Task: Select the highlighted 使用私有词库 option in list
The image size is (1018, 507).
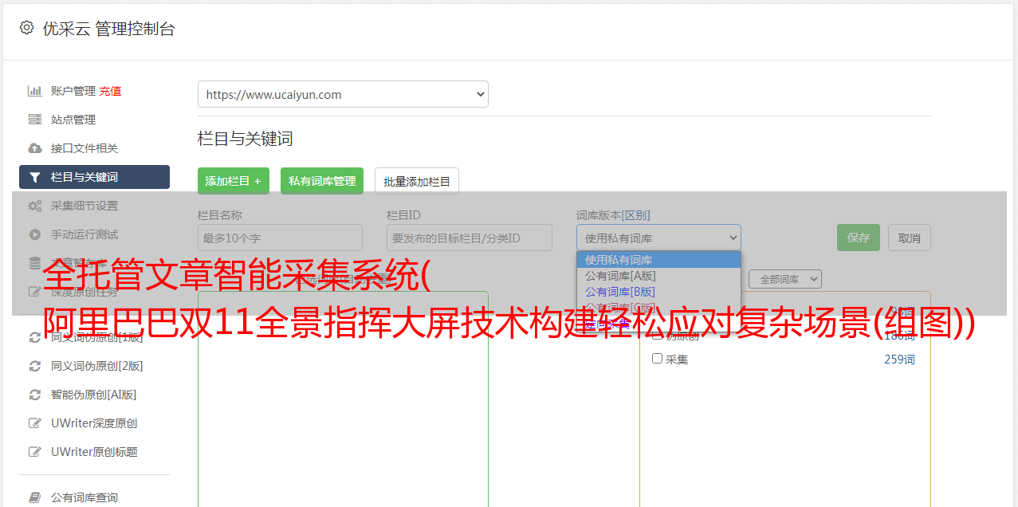Action: pos(658,260)
